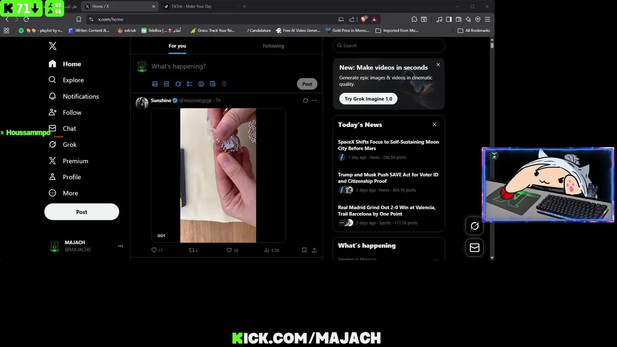
Task: Switch to the For you tab
Action: point(177,46)
